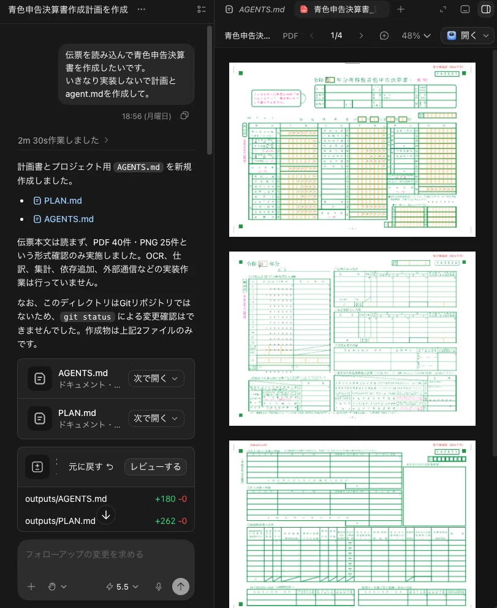Click the 1/4 page indicator

[x=336, y=36]
